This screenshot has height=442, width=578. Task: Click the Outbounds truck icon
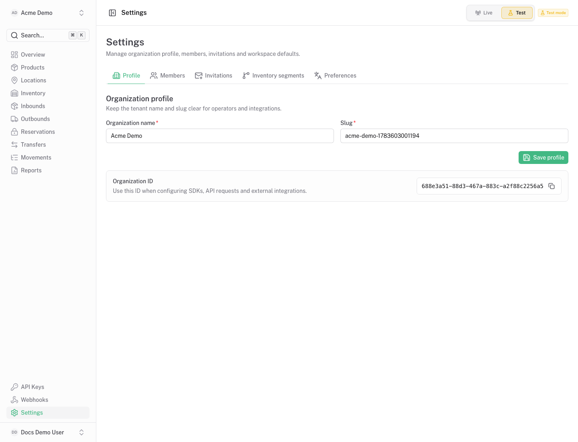point(14,119)
